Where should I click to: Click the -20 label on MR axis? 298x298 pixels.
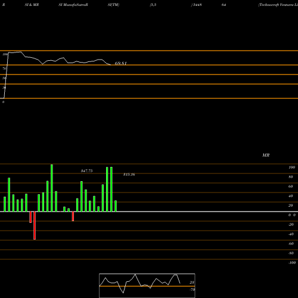coord(291,225)
